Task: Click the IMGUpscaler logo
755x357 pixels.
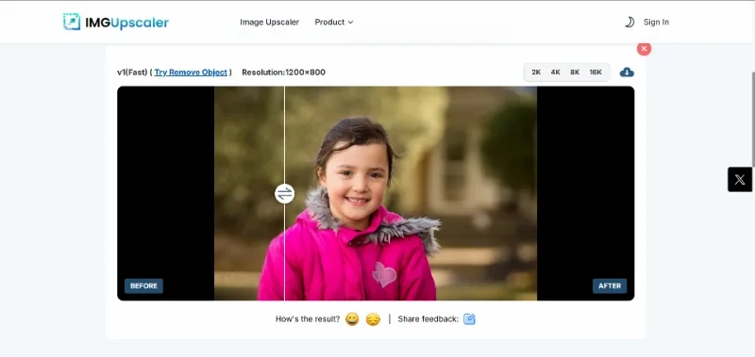Action: [x=115, y=22]
